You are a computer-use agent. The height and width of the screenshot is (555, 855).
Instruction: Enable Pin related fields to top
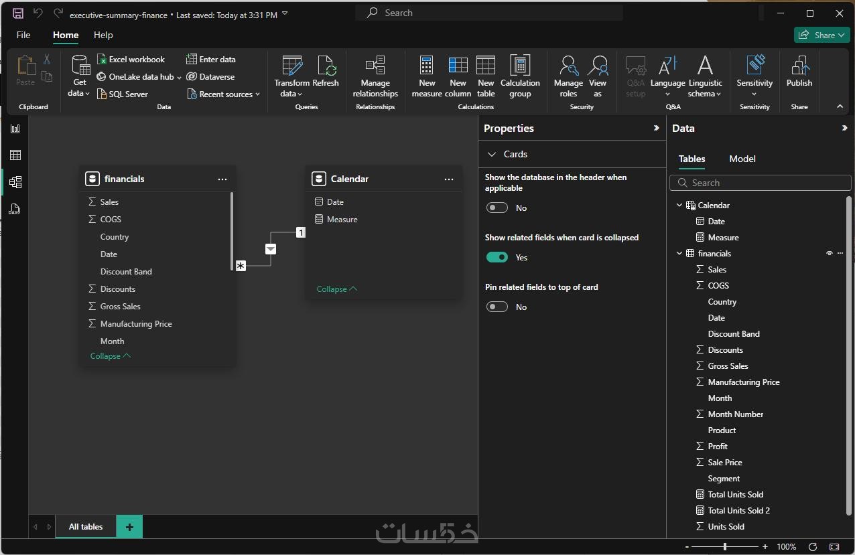click(x=497, y=307)
